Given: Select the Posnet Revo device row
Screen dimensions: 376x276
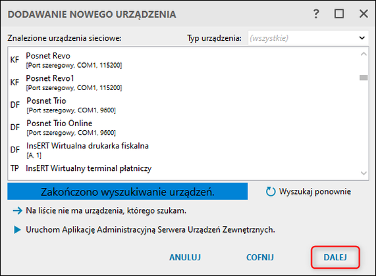Looking at the screenshot, I should 184,60.
